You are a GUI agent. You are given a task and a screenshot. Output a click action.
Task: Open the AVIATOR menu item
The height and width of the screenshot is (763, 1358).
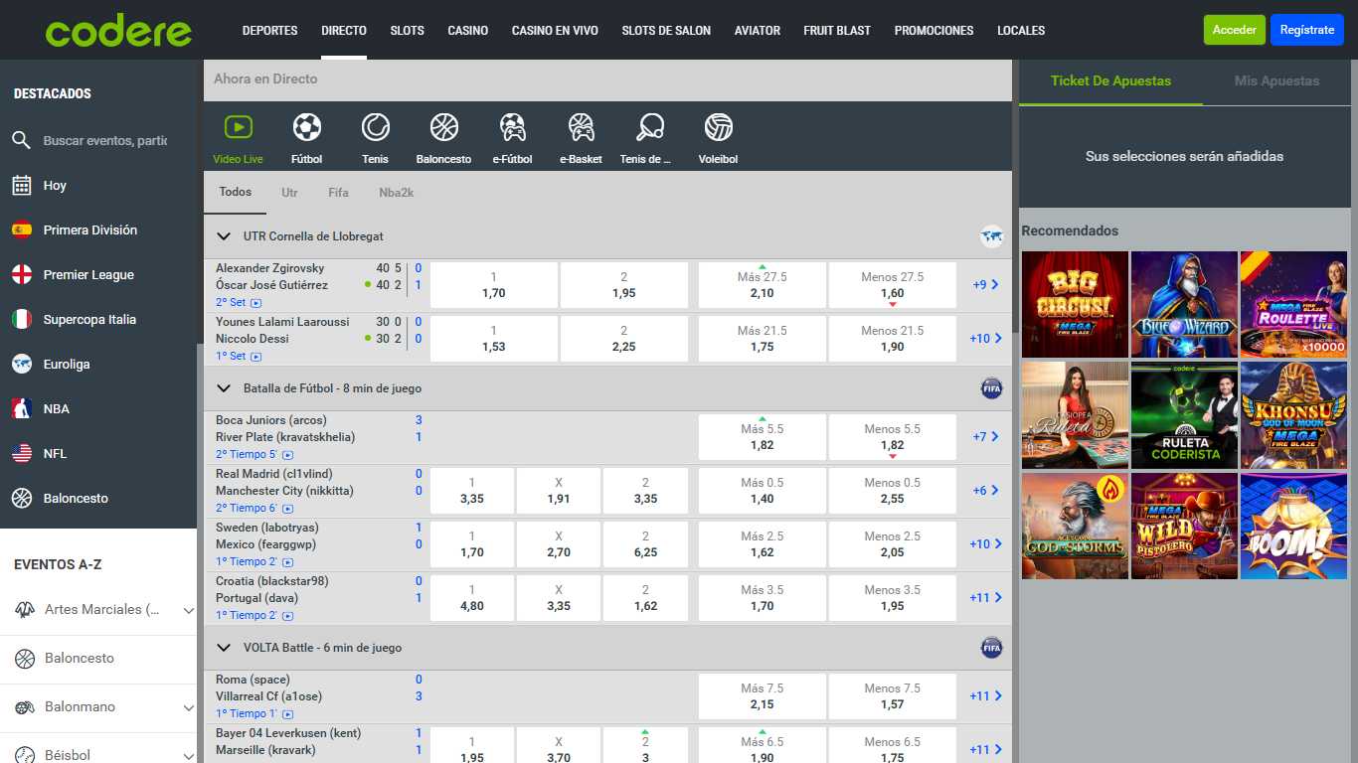pyautogui.click(x=758, y=30)
